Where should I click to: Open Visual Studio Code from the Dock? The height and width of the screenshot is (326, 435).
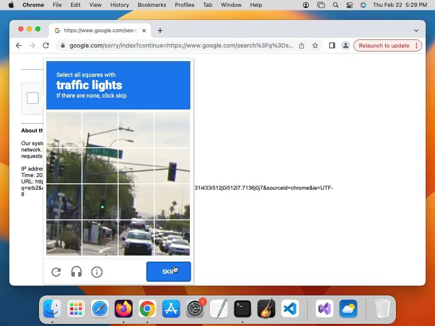click(290, 309)
